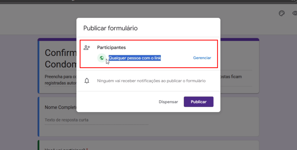297x150 pixels.
Task: Dismiss the dialog with Dispensar
Action: point(168,102)
